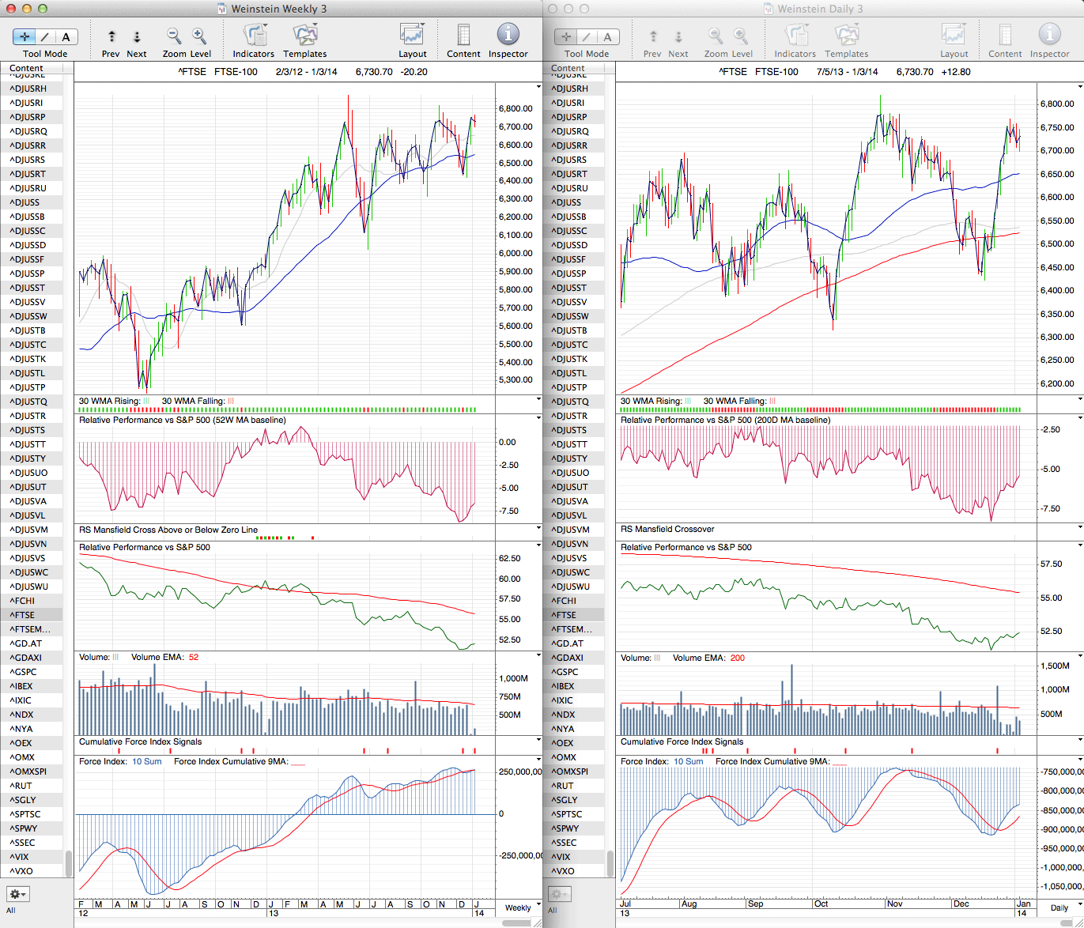
Task: Zoom out with the minus magnifier
Action: pyautogui.click(x=174, y=36)
